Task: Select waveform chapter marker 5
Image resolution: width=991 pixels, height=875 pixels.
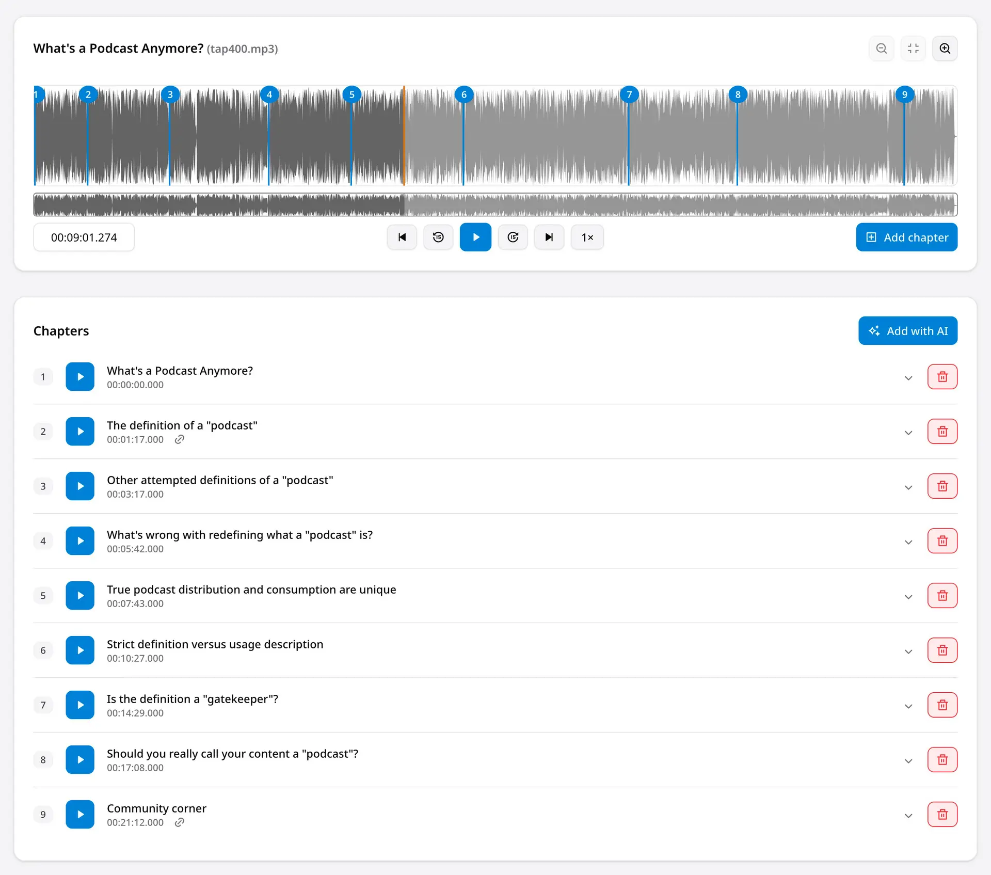Action: pos(351,94)
